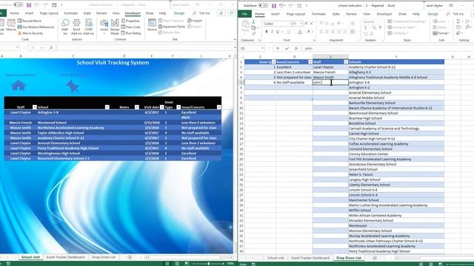Open XML Source pane button
Screen dimensions: 474x266
click(x=152, y=24)
